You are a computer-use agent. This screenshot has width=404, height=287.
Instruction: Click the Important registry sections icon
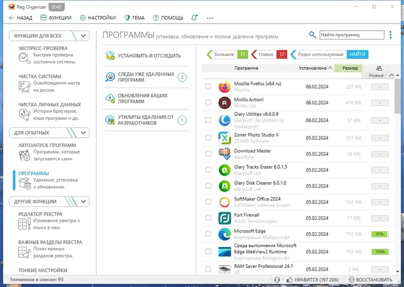(24, 252)
